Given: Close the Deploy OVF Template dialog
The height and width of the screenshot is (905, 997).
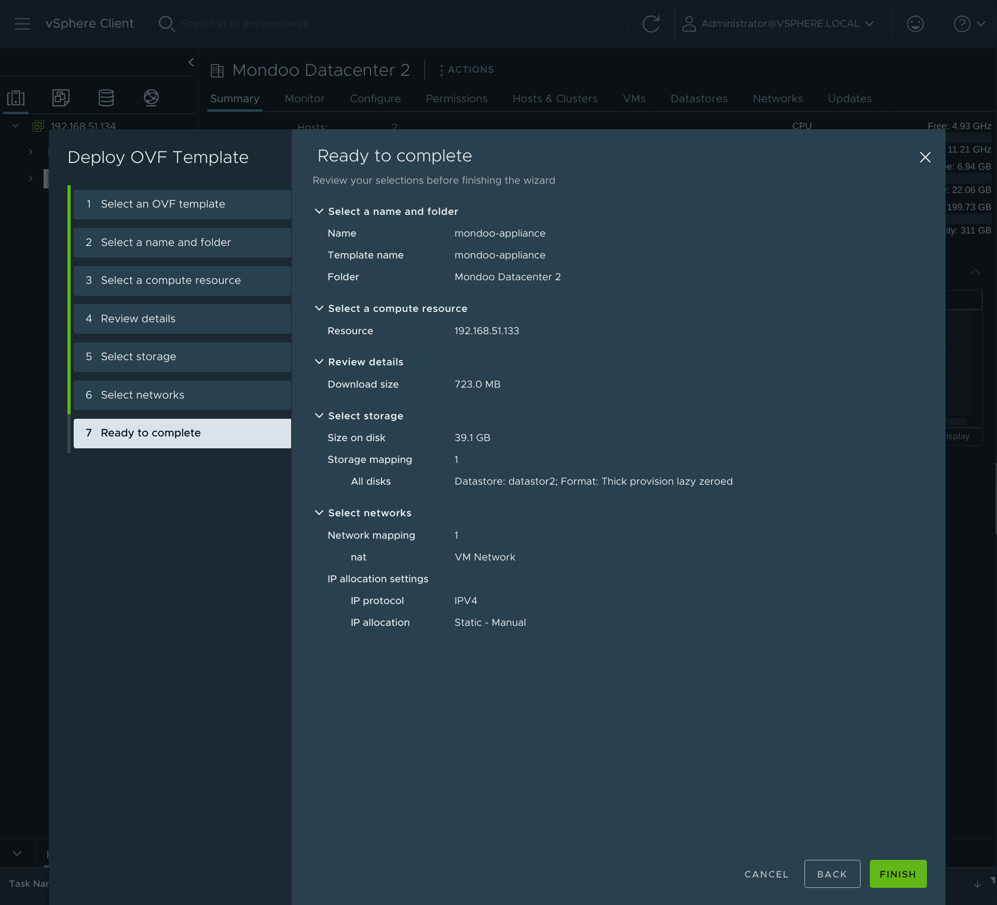Looking at the screenshot, I should pos(925,157).
